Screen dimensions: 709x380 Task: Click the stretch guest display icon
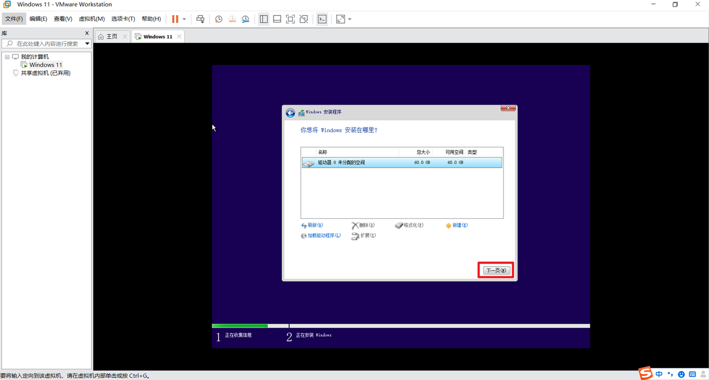tap(340, 19)
